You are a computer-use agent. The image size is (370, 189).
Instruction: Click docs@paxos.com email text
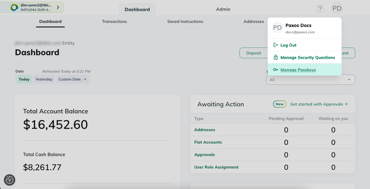click(x=300, y=32)
